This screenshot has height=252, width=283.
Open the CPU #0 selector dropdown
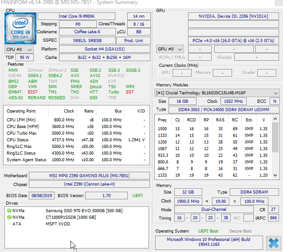19,50
